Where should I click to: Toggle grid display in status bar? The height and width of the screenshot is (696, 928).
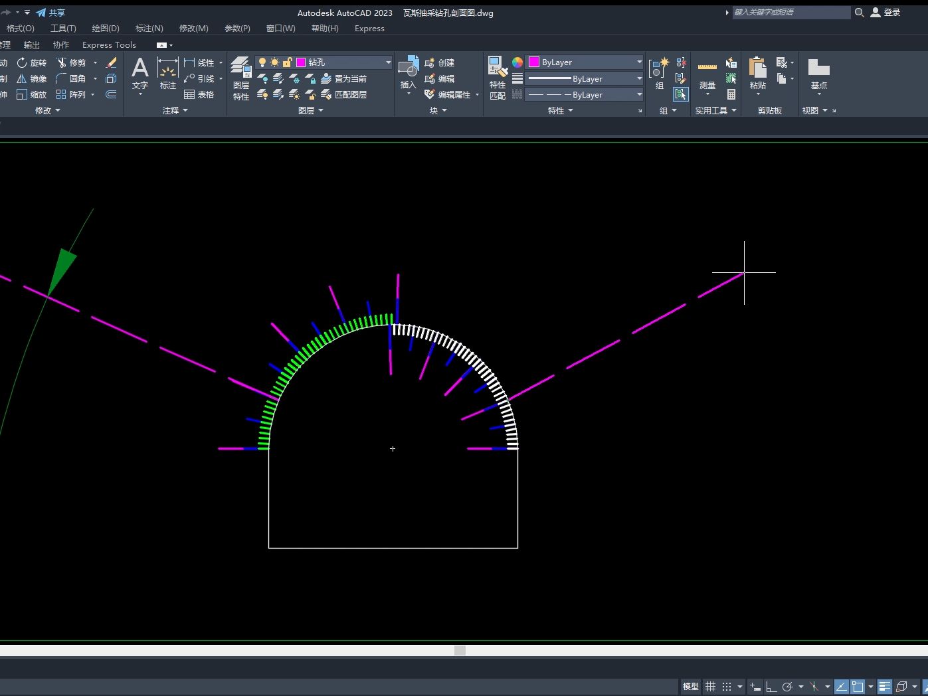(x=710, y=687)
